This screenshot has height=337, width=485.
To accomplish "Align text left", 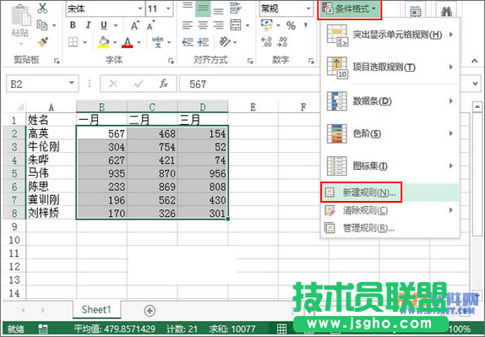I will click(187, 25).
